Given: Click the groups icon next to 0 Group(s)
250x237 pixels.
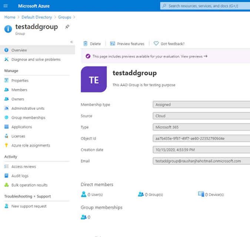Looking at the screenshot, I should [141, 194].
